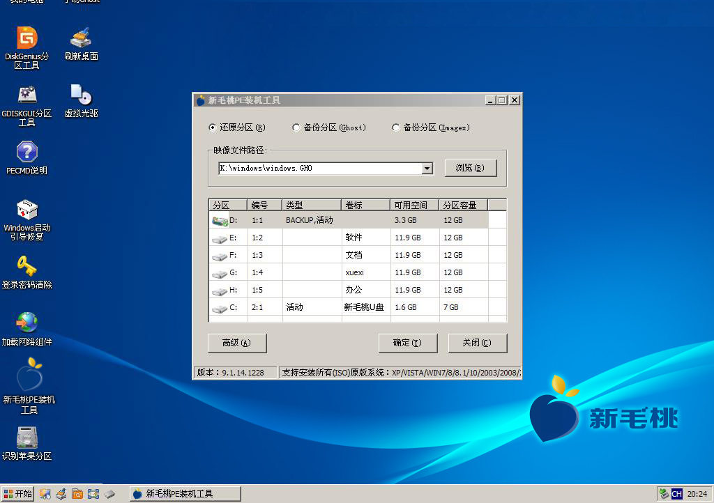Click the 20:24 taskbar clock
714x503 pixels.
coord(697,494)
